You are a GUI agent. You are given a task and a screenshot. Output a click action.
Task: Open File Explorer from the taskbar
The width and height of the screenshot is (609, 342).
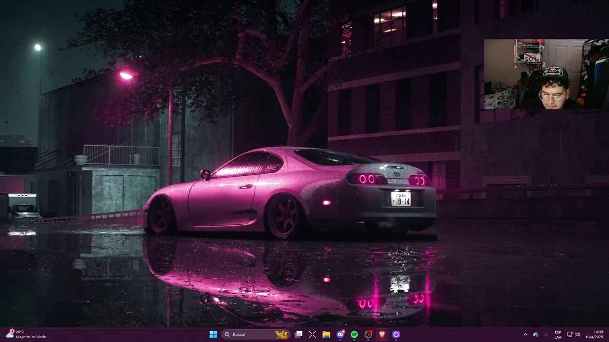[326, 334]
